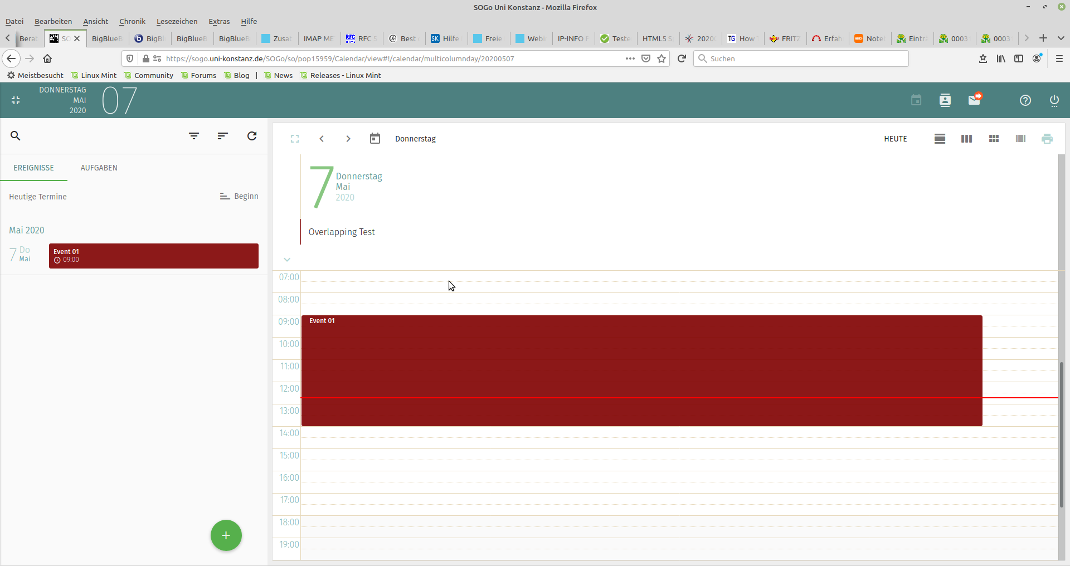Click the HEUTE button
Image resolution: width=1070 pixels, height=566 pixels.
[x=895, y=139]
